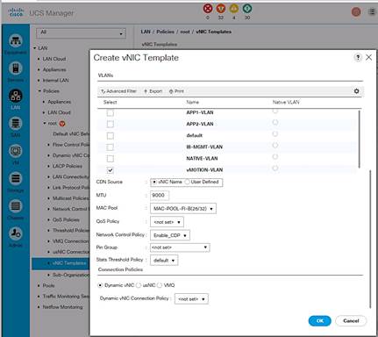Click the MTU input field
The height and width of the screenshot is (337, 378).
pos(160,196)
